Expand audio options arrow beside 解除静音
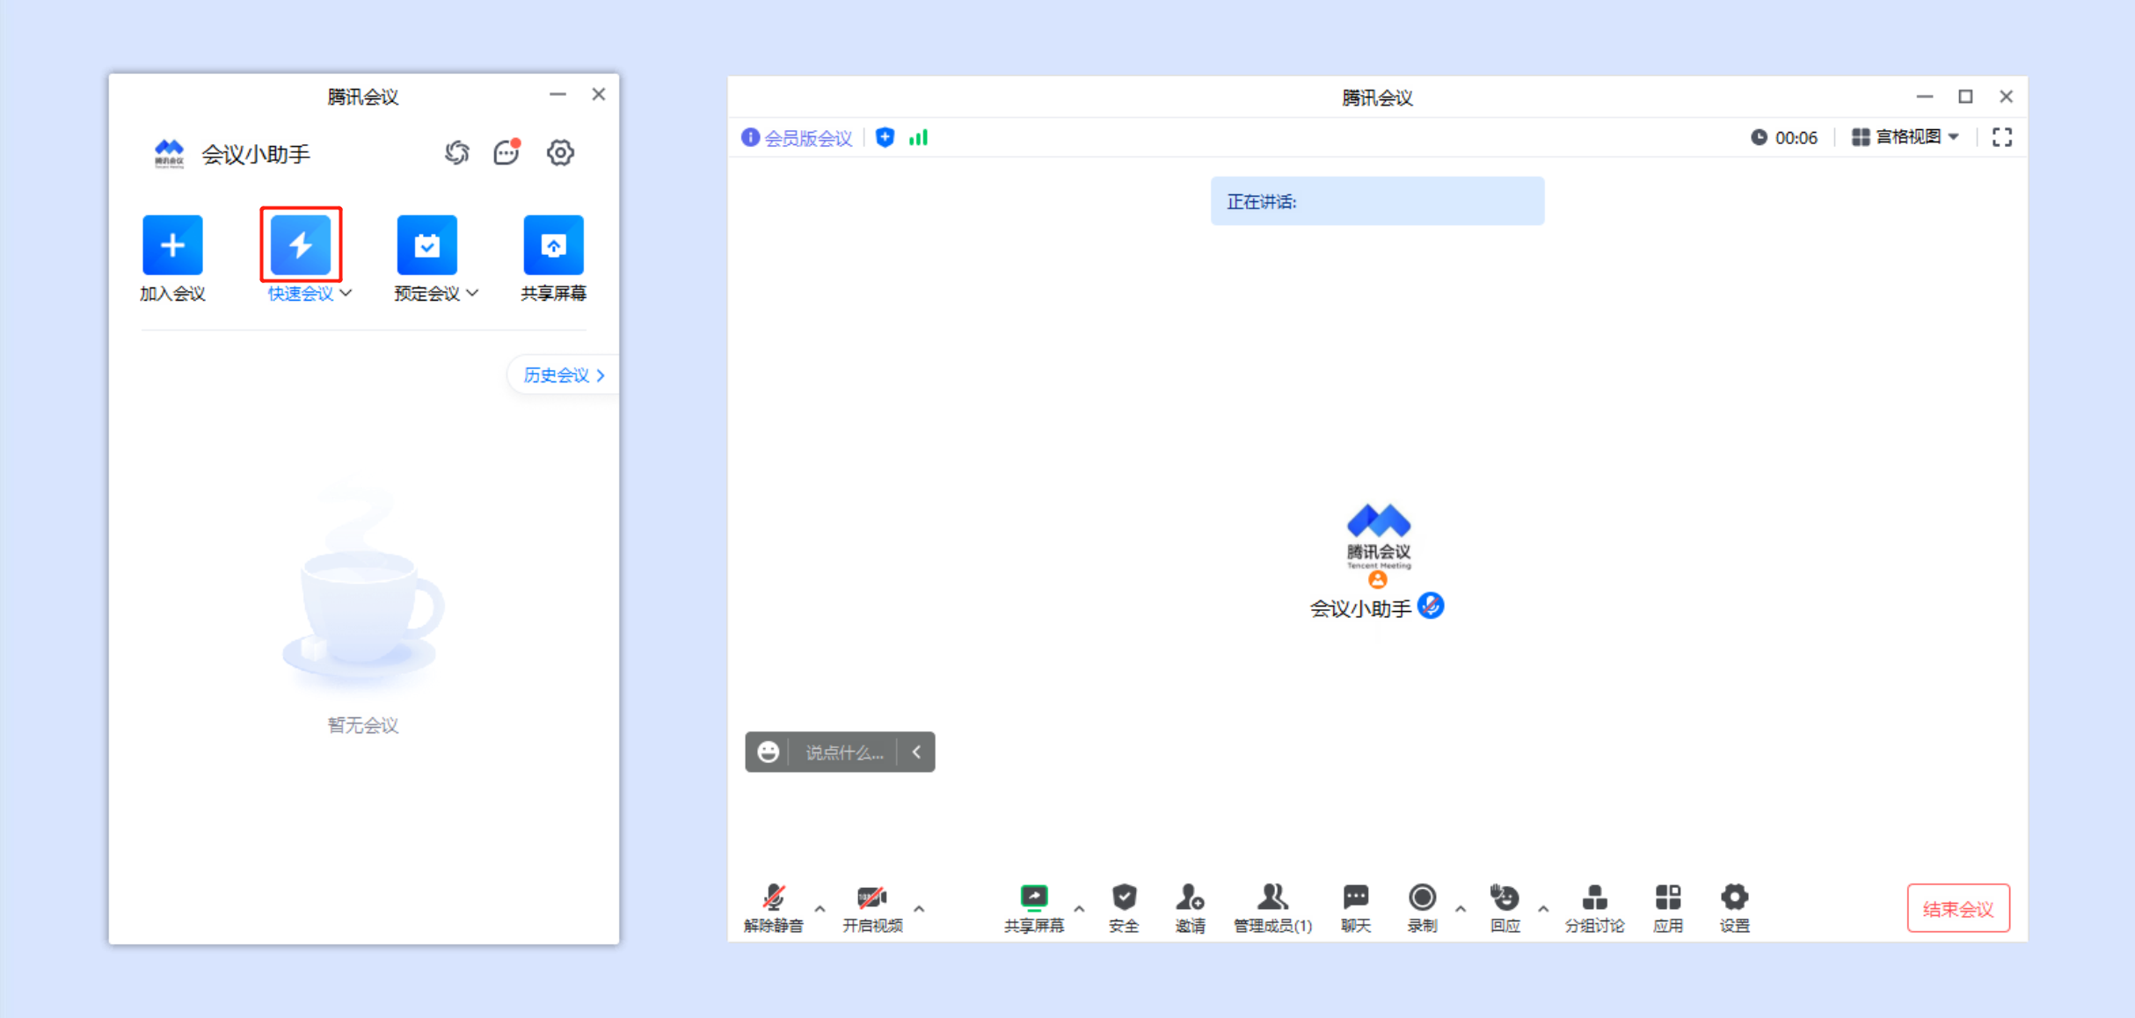This screenshot has width=2135, height=1018. click(x=820, y=908)
